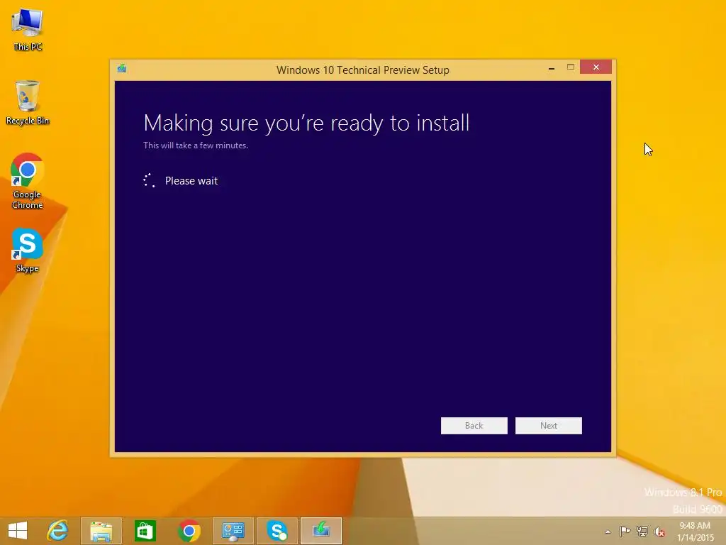Image resolution: width=726 pixels, height=545 pixels.
Task: Open Internet Explorer from the taskbar
Action: coord(58,531)
